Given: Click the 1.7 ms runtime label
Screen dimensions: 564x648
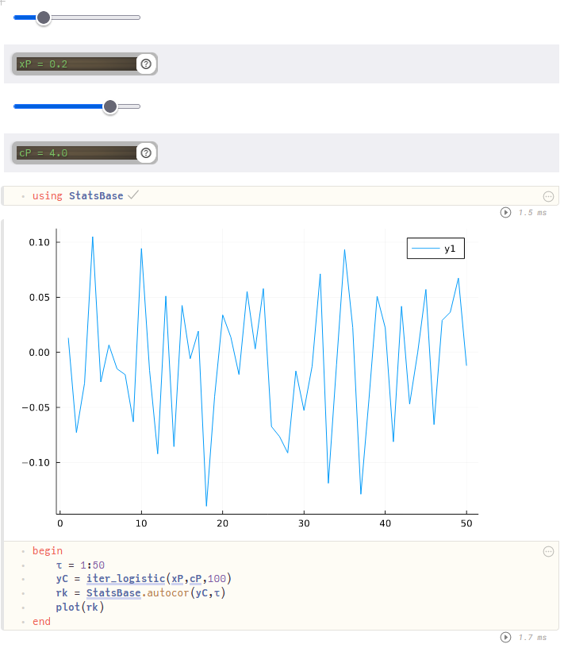Looking at the screenshot, I should 532,637.
